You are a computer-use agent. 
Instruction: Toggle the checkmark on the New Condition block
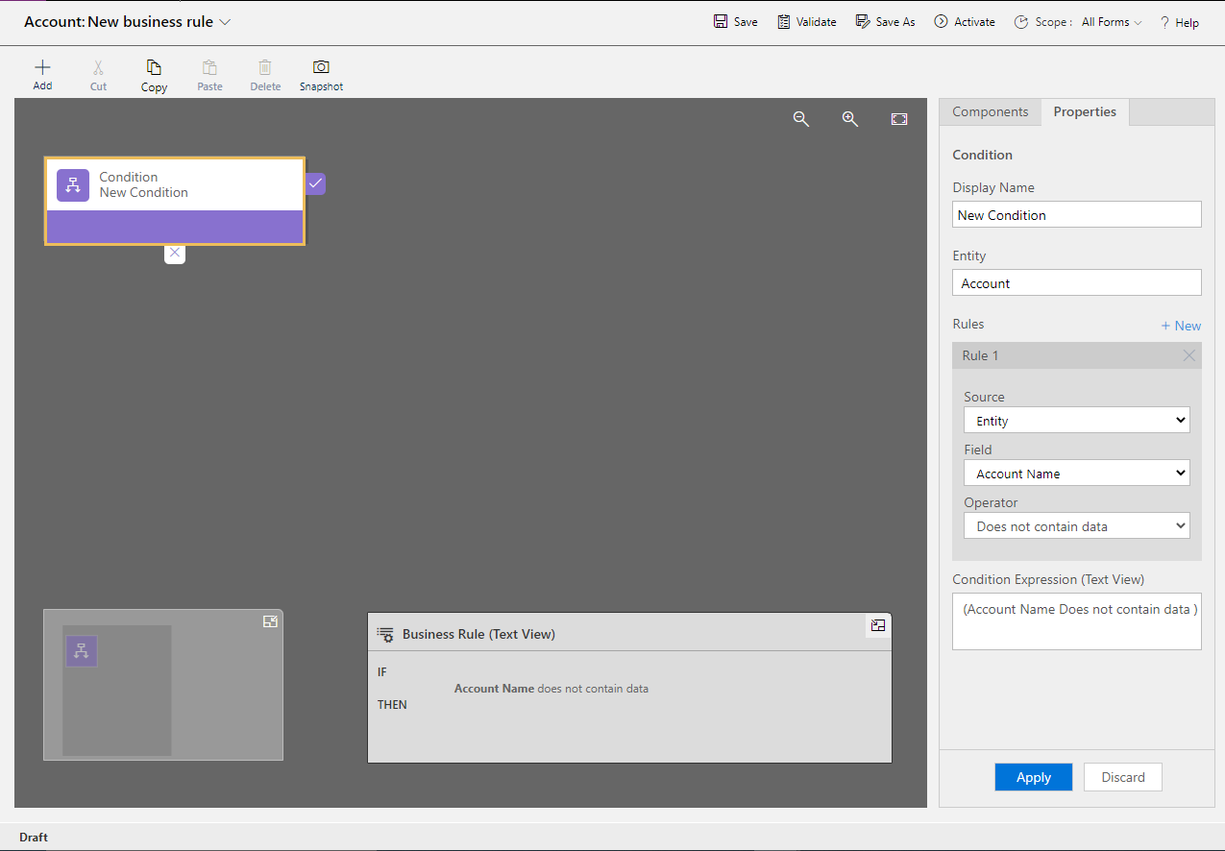315,183
